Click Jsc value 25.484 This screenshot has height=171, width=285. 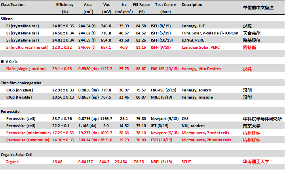pos(121,162)
